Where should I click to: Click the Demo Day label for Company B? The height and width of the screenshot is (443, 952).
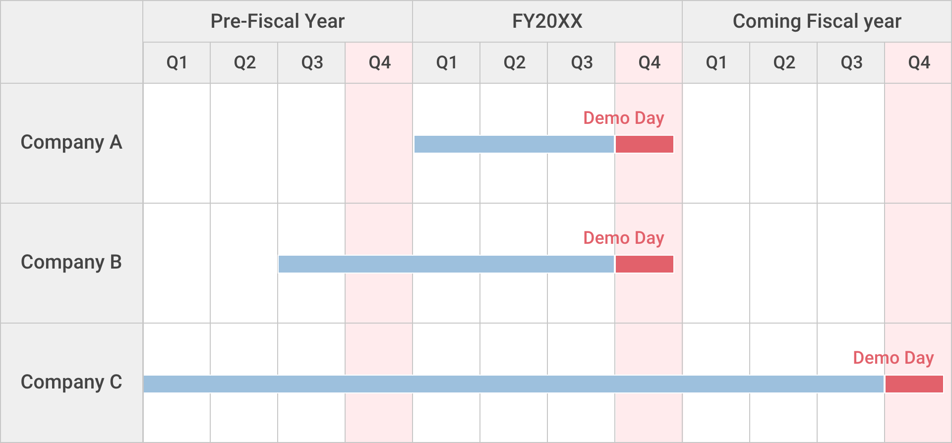623,238
